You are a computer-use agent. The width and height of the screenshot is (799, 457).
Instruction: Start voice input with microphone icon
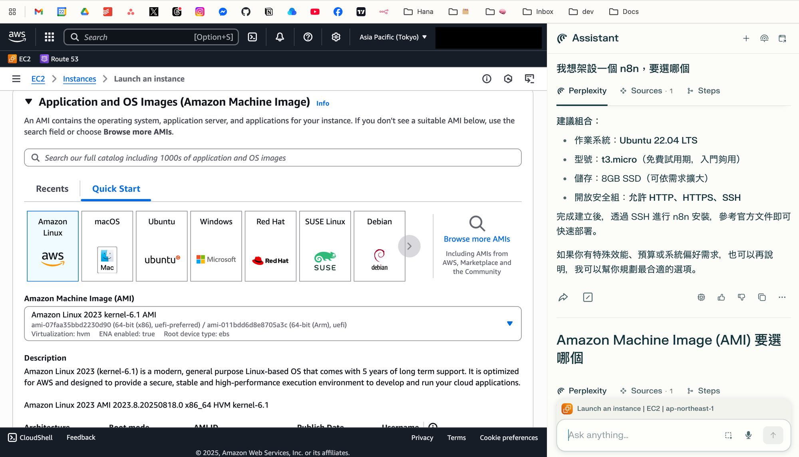click(748, 435)
